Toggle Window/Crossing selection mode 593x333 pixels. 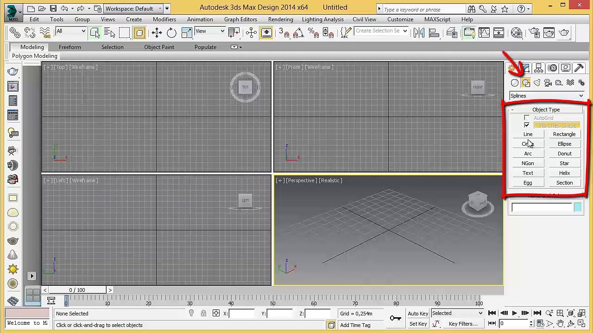pos(139,32)
